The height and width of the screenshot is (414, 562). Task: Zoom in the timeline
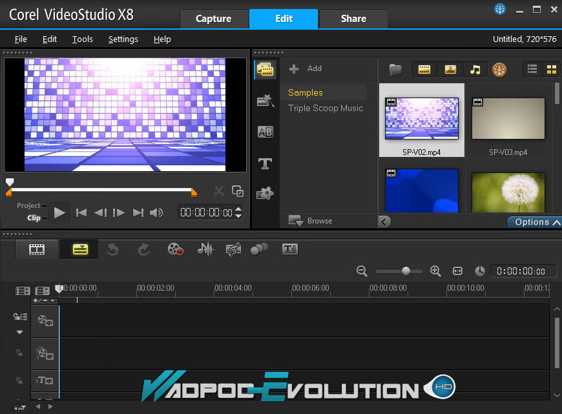point(435,271)
